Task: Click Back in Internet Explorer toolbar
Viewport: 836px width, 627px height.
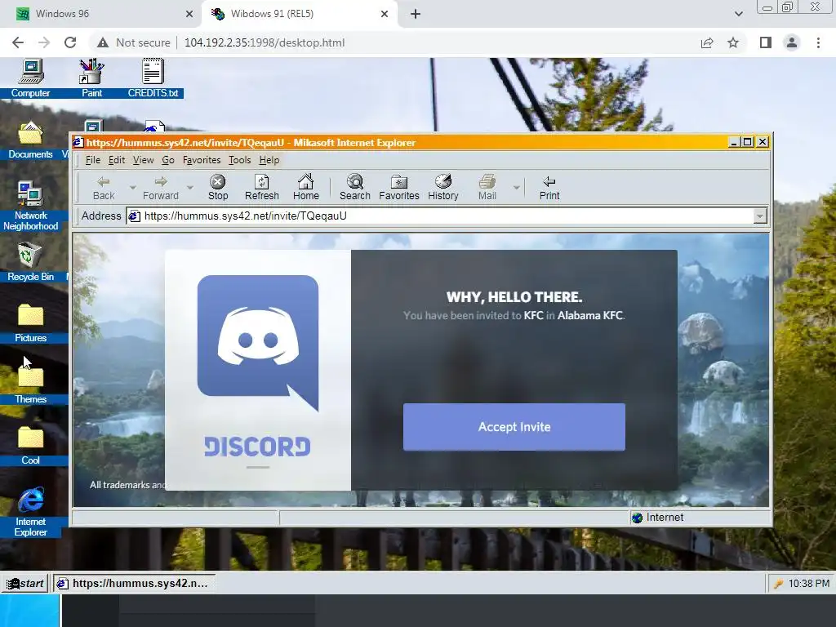Action: (104, 188)
